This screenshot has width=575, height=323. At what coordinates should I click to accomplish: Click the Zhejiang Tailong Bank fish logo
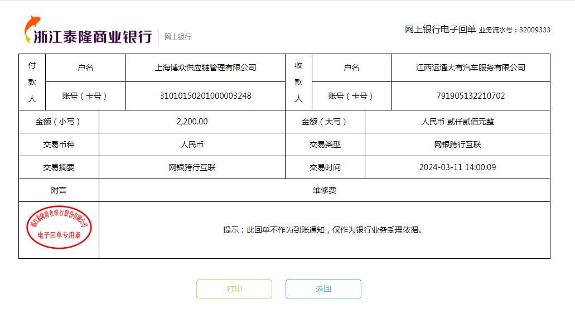click(31, 29)
